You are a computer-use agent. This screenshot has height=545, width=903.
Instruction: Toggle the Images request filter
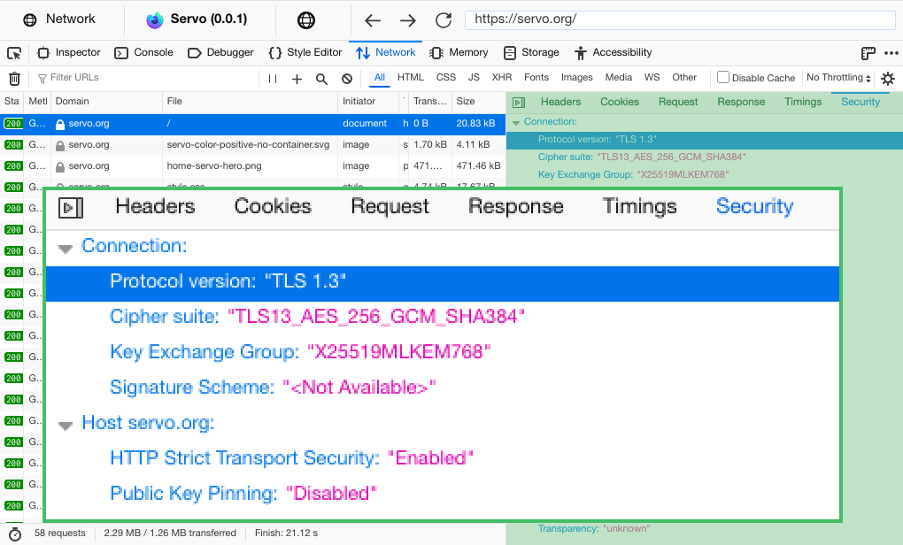pyautogui.click(x=576, y=78)
